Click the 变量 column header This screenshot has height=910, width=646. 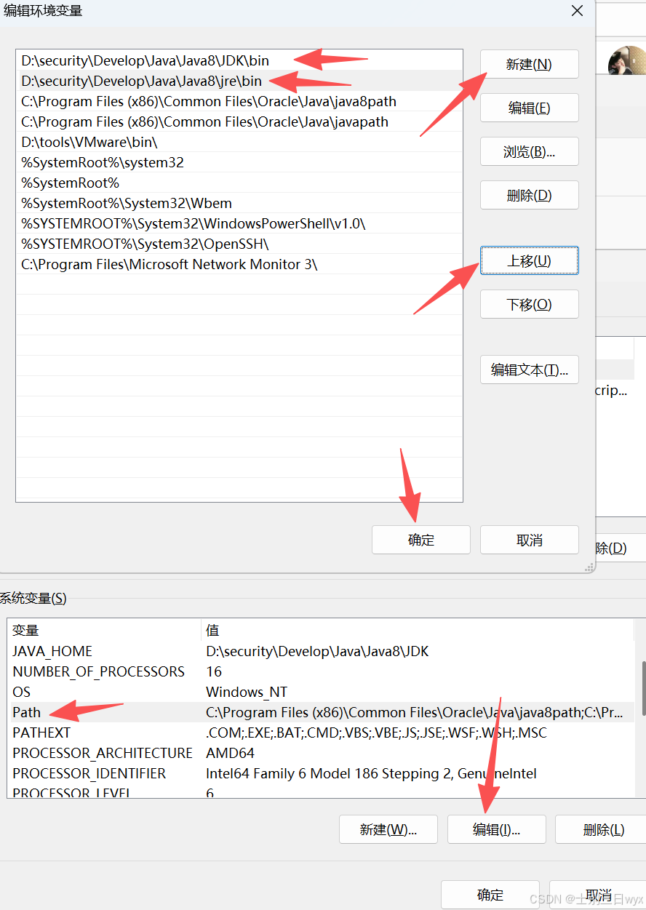coord(104,630)
